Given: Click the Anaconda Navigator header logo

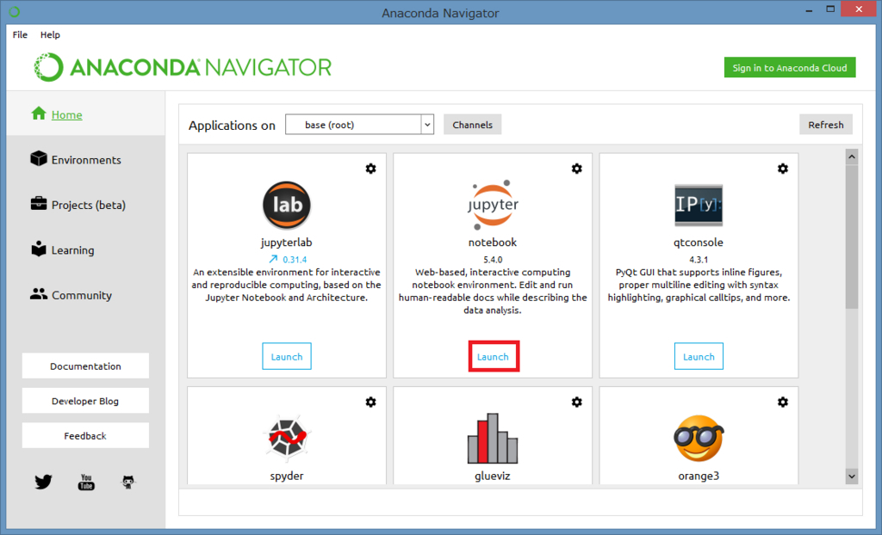Looking at the screenshot, I should 183,67.
